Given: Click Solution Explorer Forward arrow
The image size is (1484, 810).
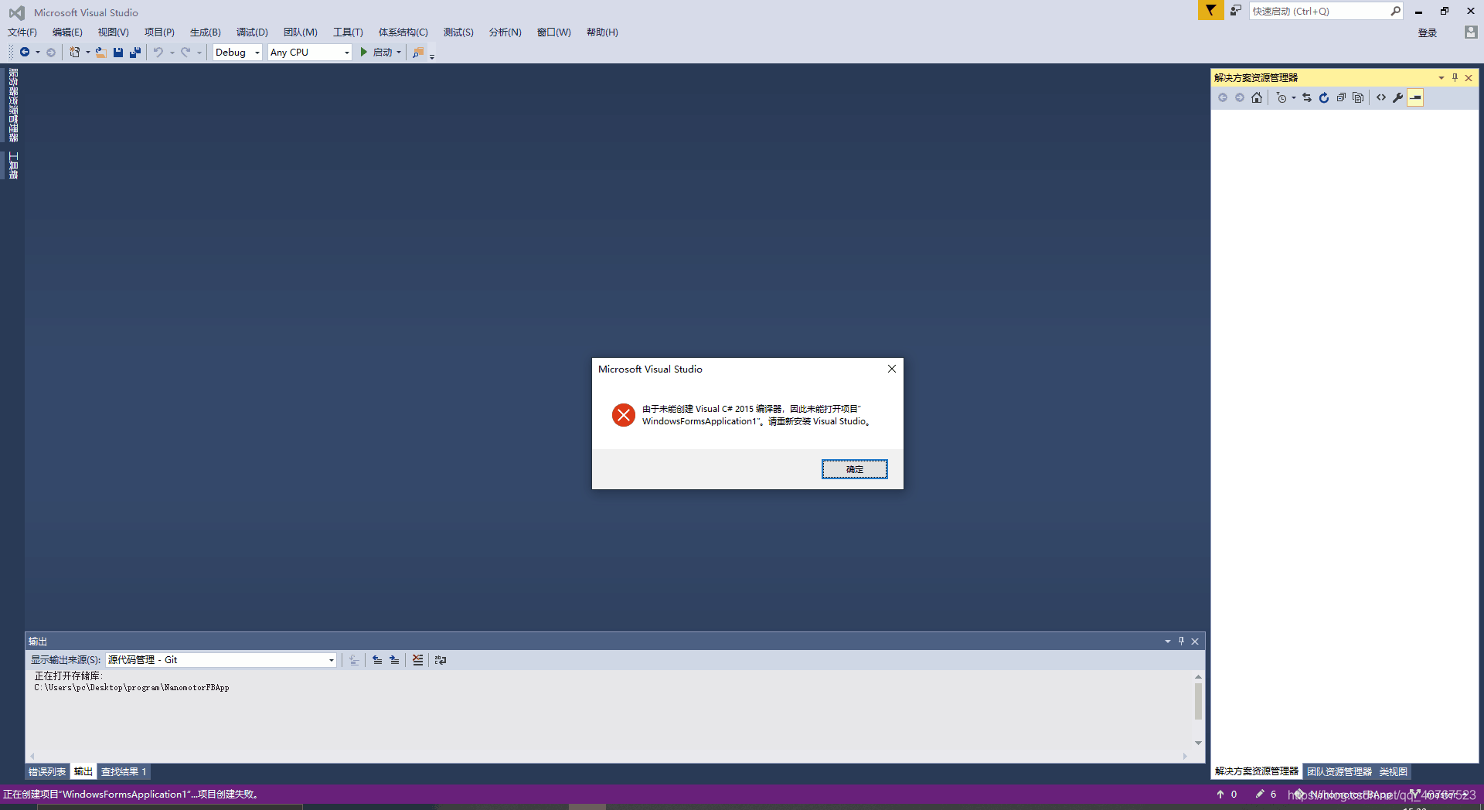Looking at the screenshot, I should click(x=1240, y=97).
